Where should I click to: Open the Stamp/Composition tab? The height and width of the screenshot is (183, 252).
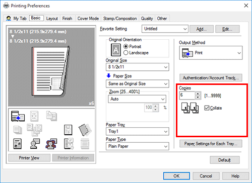[x=120, y=19]
